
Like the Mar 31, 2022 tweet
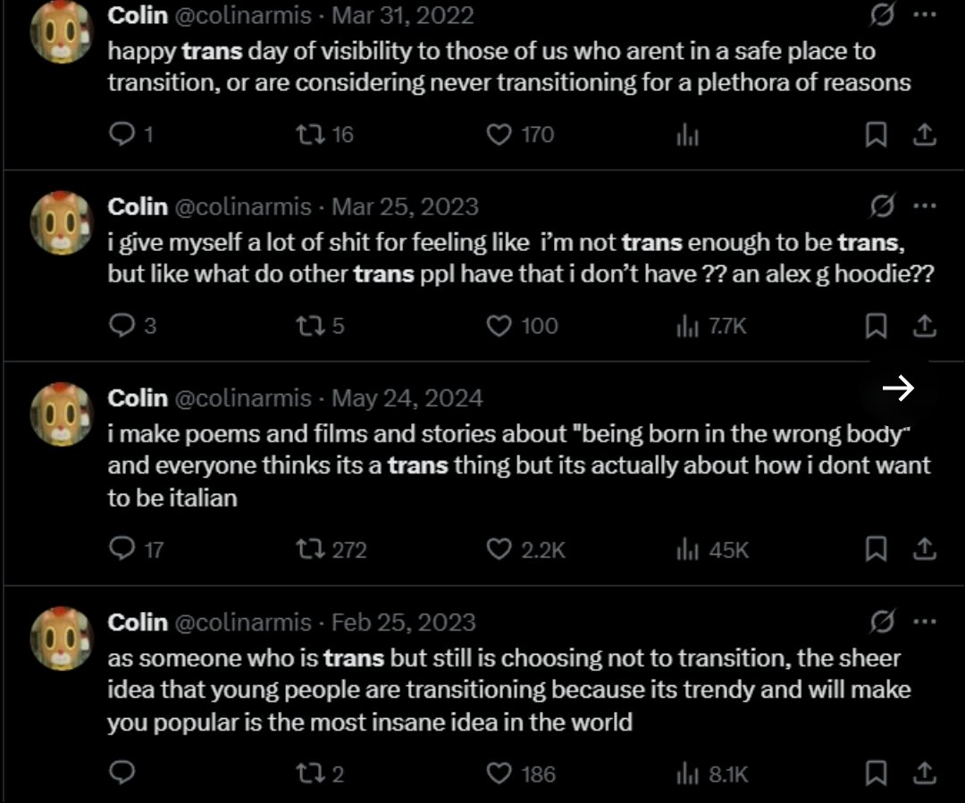[520, 134]
